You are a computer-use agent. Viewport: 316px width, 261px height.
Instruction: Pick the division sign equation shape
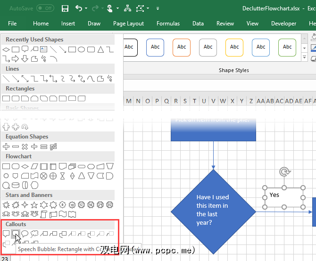coord(34,147)
